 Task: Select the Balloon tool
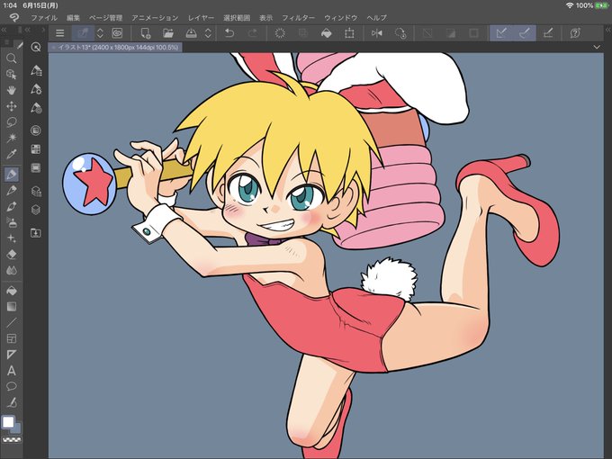[x=12, y=386]
